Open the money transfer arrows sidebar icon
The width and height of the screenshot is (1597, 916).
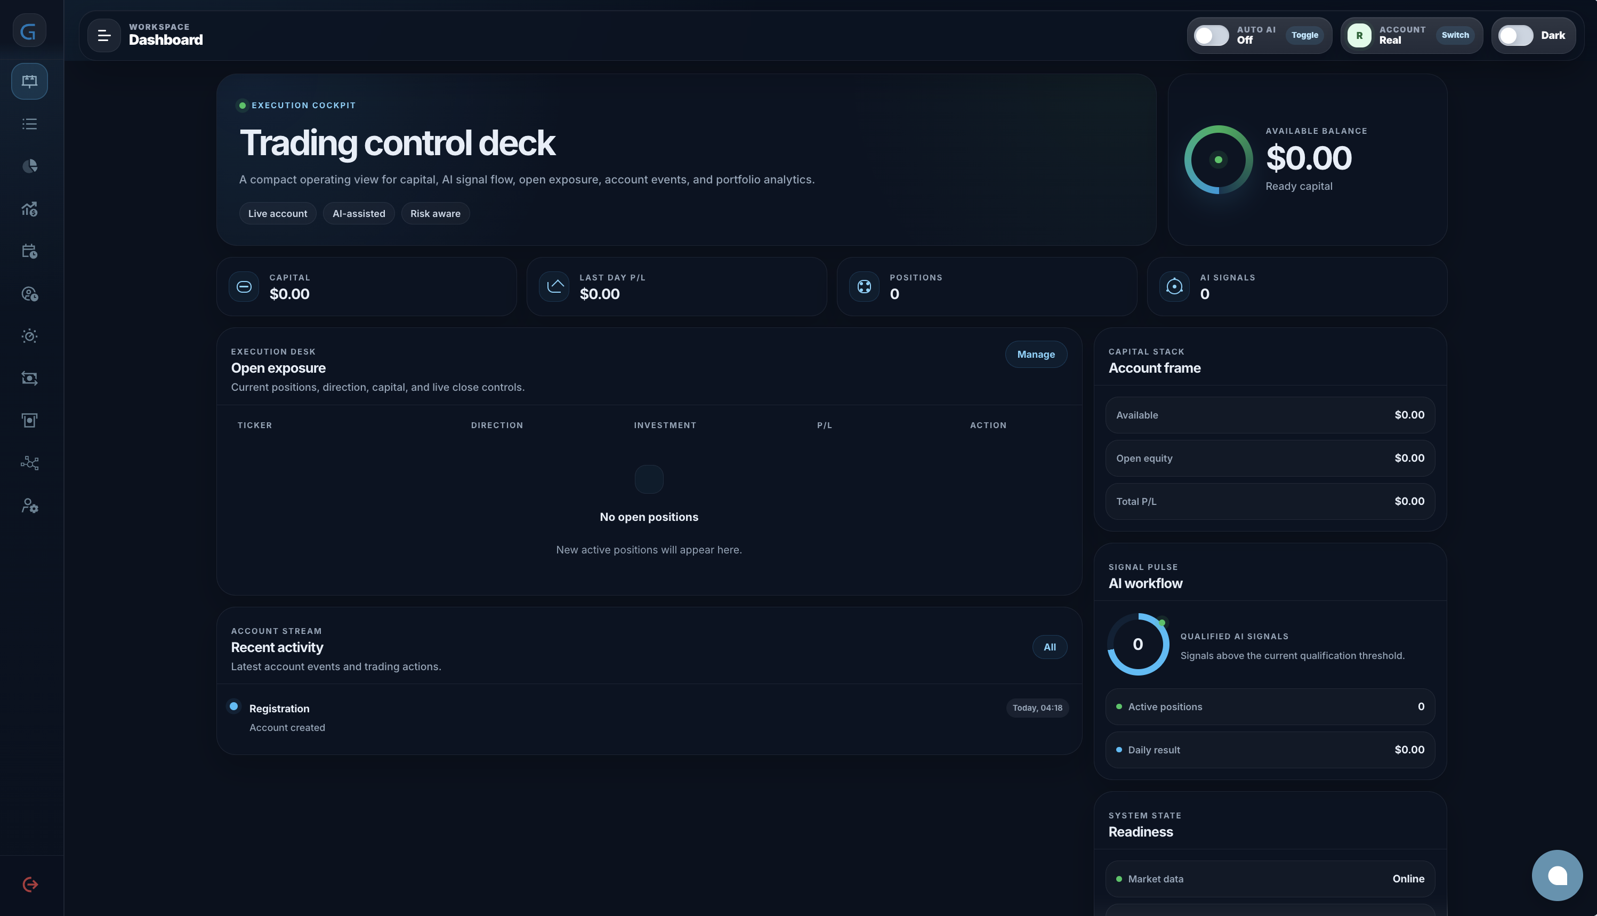coord(29,378)
